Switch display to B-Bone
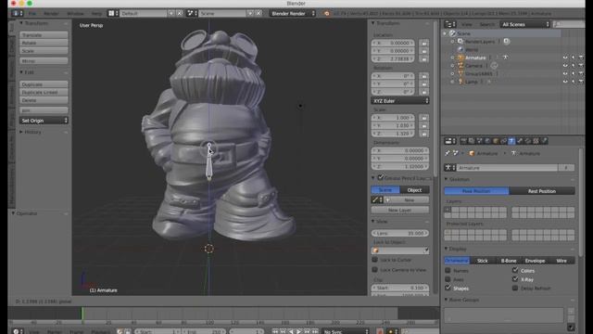The width and height of the screenshot is (593, 334). click(509, 261)
